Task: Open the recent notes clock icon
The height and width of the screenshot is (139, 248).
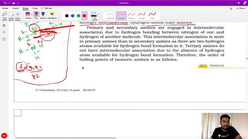Action: tap(4, 39)
